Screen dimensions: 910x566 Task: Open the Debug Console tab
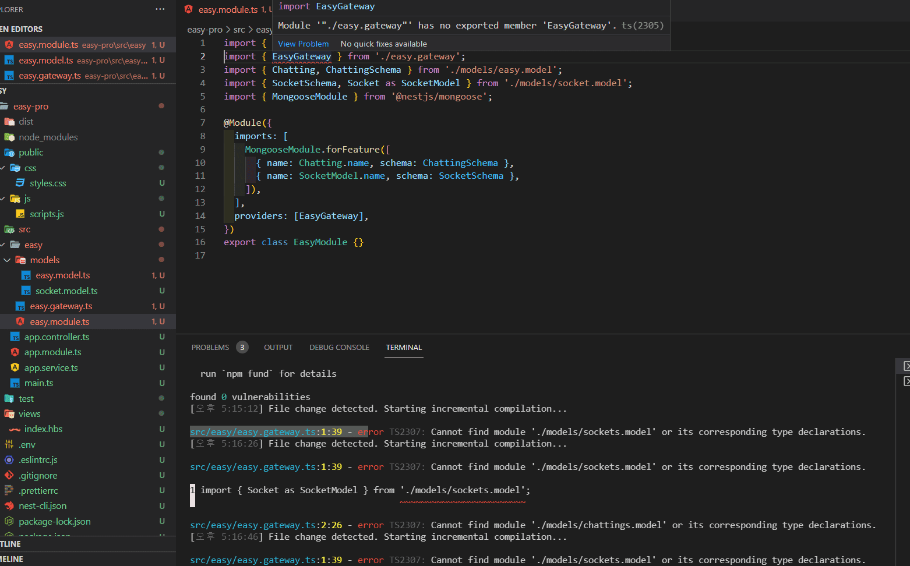[x=339, y=348]
